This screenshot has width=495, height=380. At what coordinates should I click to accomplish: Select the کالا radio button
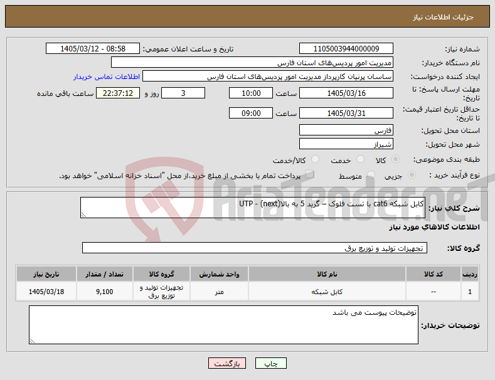(x=395, y=159)
